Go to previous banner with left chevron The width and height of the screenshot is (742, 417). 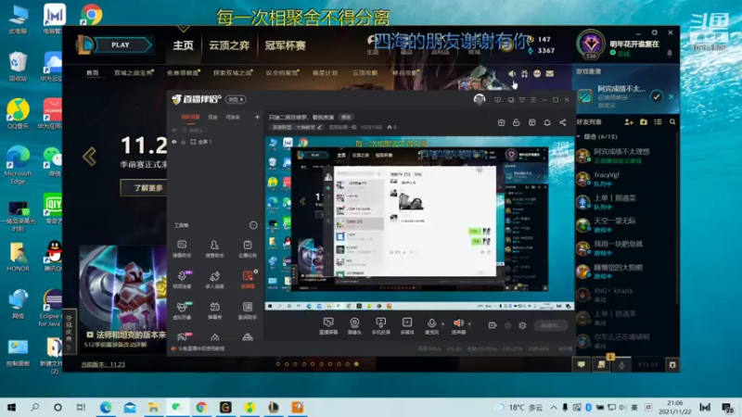tap(89, 157)
